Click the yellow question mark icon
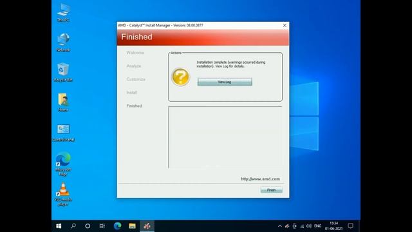Screen dimensions: 412x232 click(180, 77)
